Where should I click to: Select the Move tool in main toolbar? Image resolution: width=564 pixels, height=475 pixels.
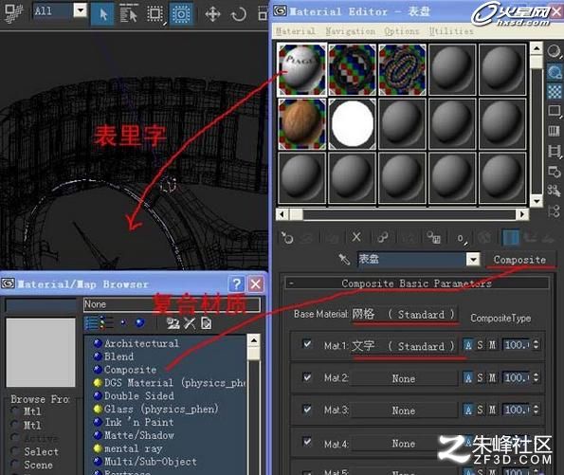[x=212, y=14]
